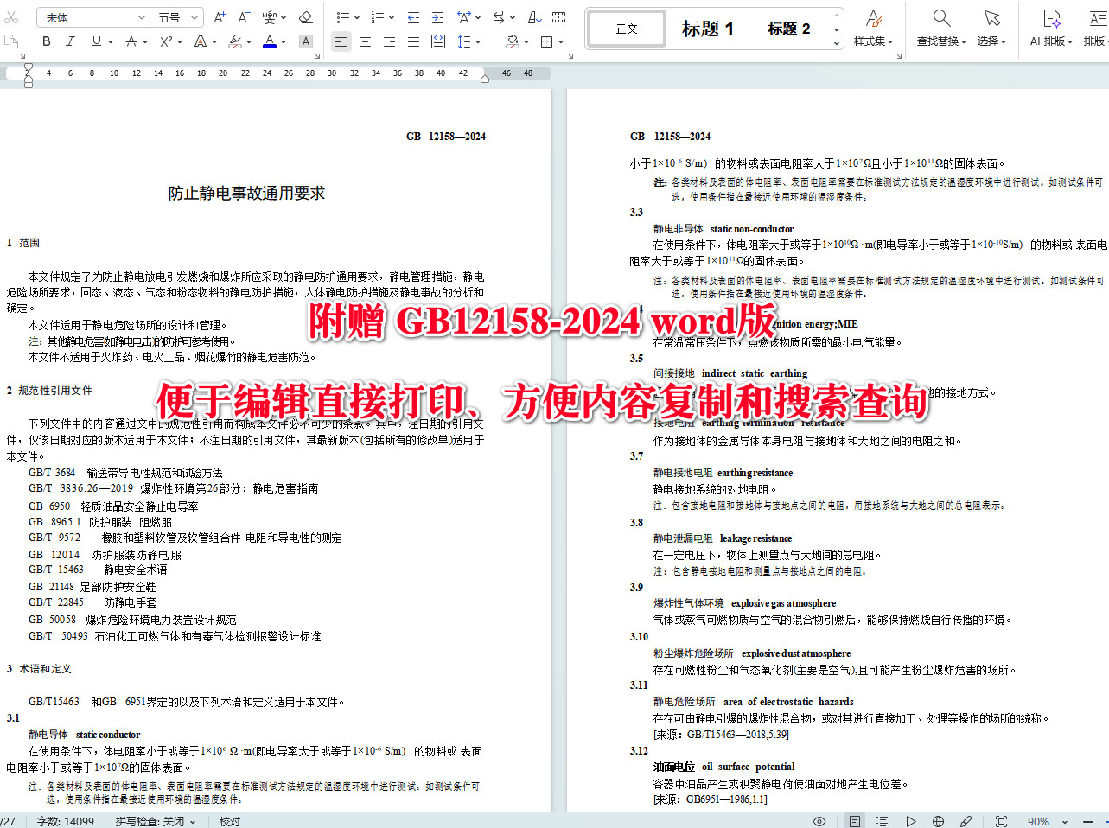Click the paragraph shading bucket icon

tap(512, 41)
